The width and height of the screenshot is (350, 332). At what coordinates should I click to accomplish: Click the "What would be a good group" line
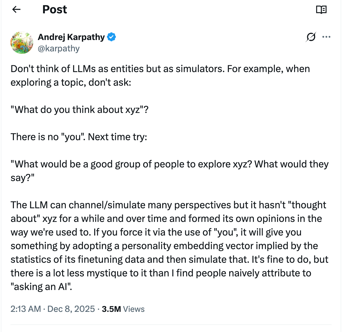(169, 164)
